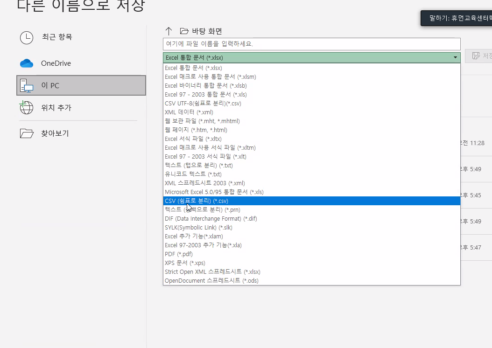
Task: Click the 찾아보기 folder icon
Action: point(27,133)
